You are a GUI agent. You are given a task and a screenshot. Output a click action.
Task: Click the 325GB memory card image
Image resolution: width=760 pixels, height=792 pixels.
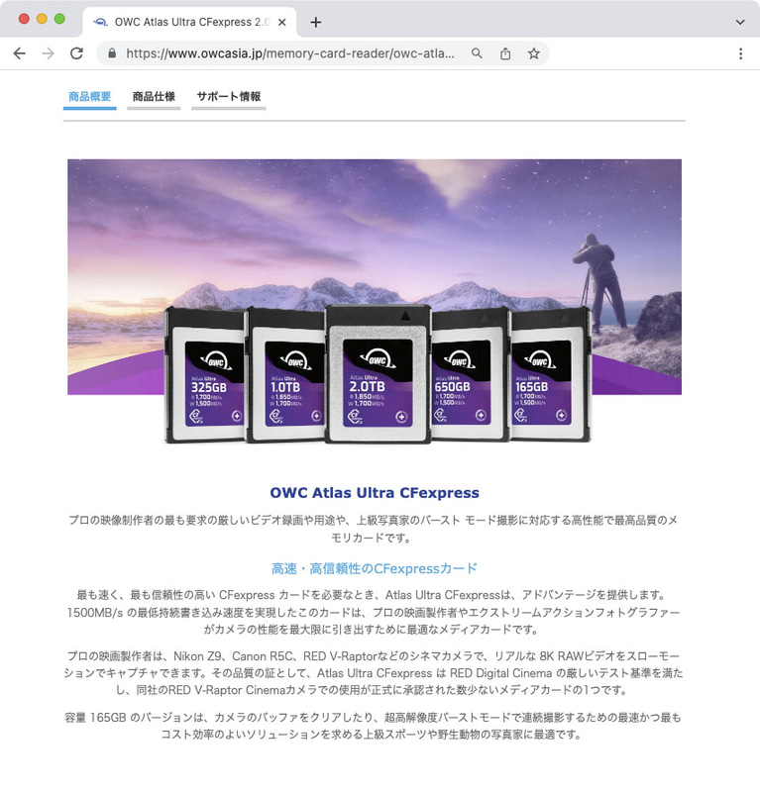tap(205, 375)
